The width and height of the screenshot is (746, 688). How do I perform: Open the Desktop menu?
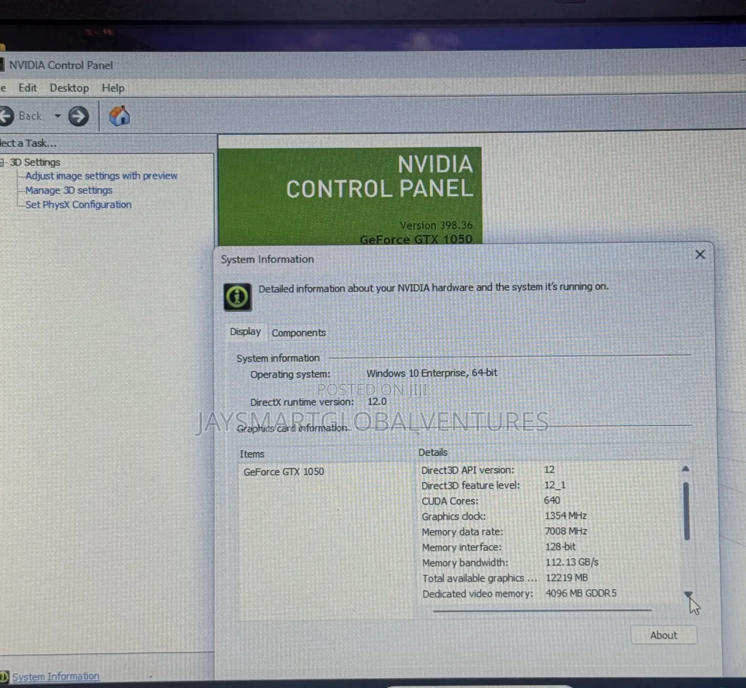point(69,88)
